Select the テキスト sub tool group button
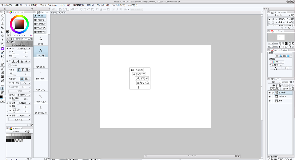The height and width of the screenshot is (160, 295). click(40, 16)
